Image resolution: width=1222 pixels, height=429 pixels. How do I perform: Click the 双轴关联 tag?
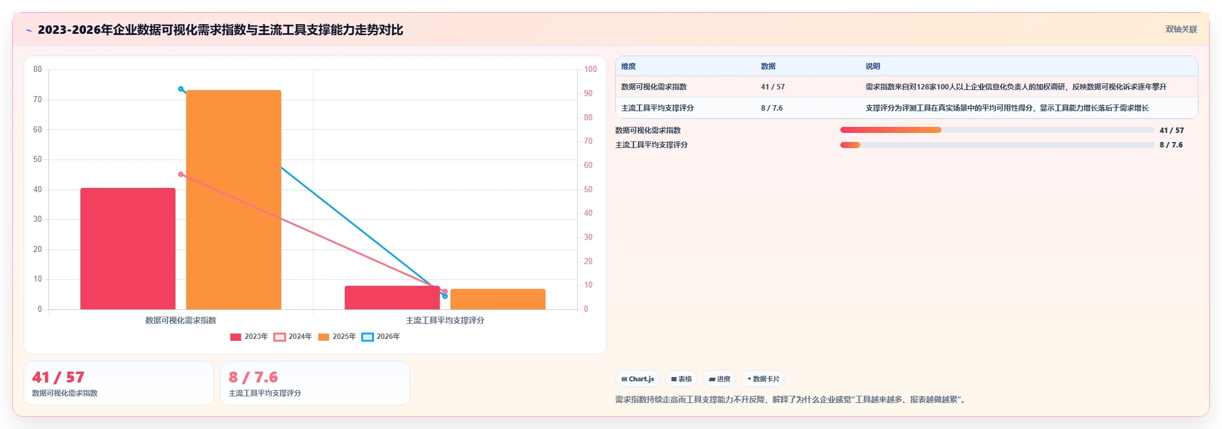click(1181, 29)
